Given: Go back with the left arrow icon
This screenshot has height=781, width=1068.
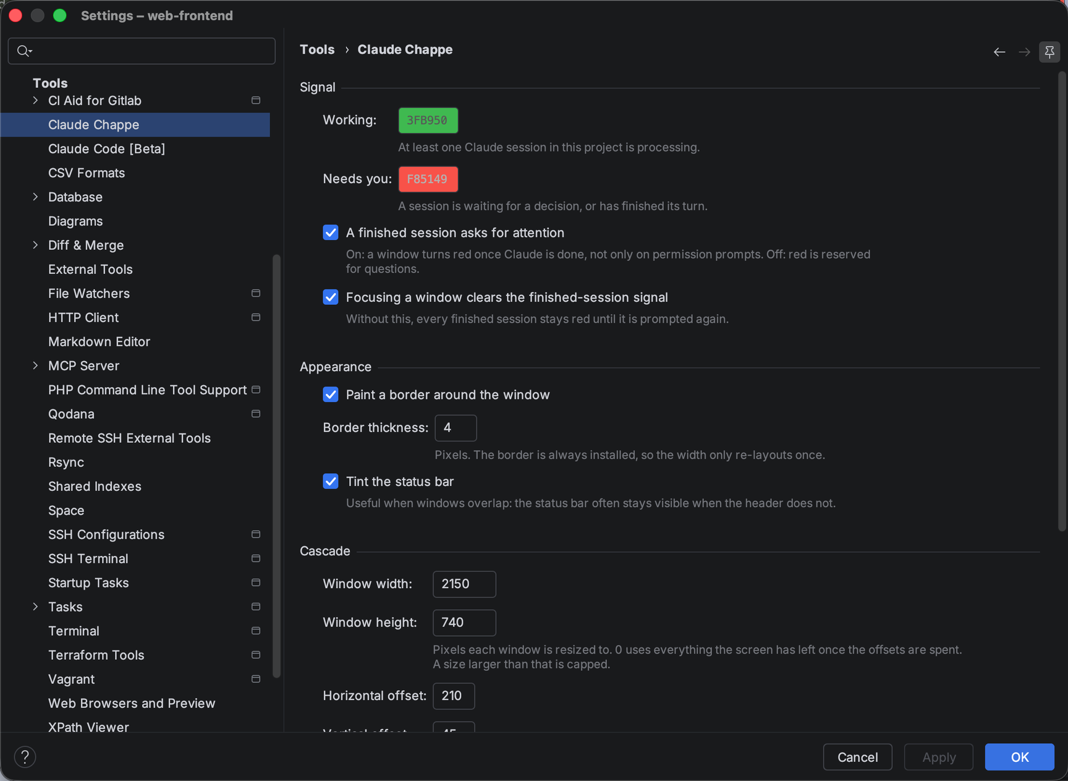Looking at the screenshot, I should point(999,52).
